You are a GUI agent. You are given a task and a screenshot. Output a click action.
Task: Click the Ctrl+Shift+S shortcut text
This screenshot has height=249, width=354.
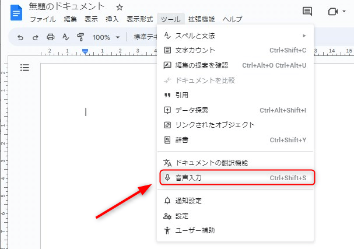tap(288, 178)
